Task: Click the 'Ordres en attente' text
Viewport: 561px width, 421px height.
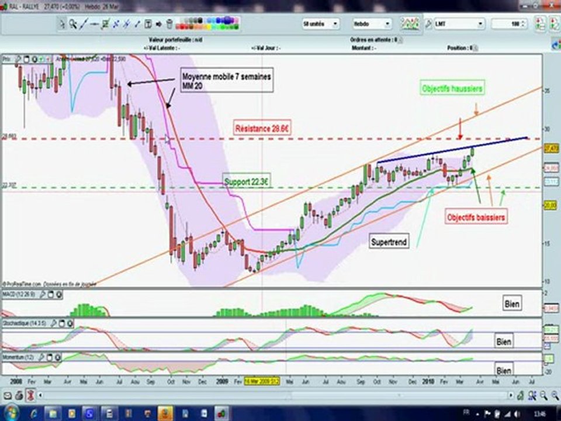Action: (x=374, y=40)
